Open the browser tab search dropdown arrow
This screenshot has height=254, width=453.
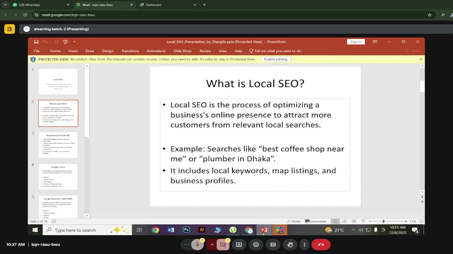click(5, 5)
